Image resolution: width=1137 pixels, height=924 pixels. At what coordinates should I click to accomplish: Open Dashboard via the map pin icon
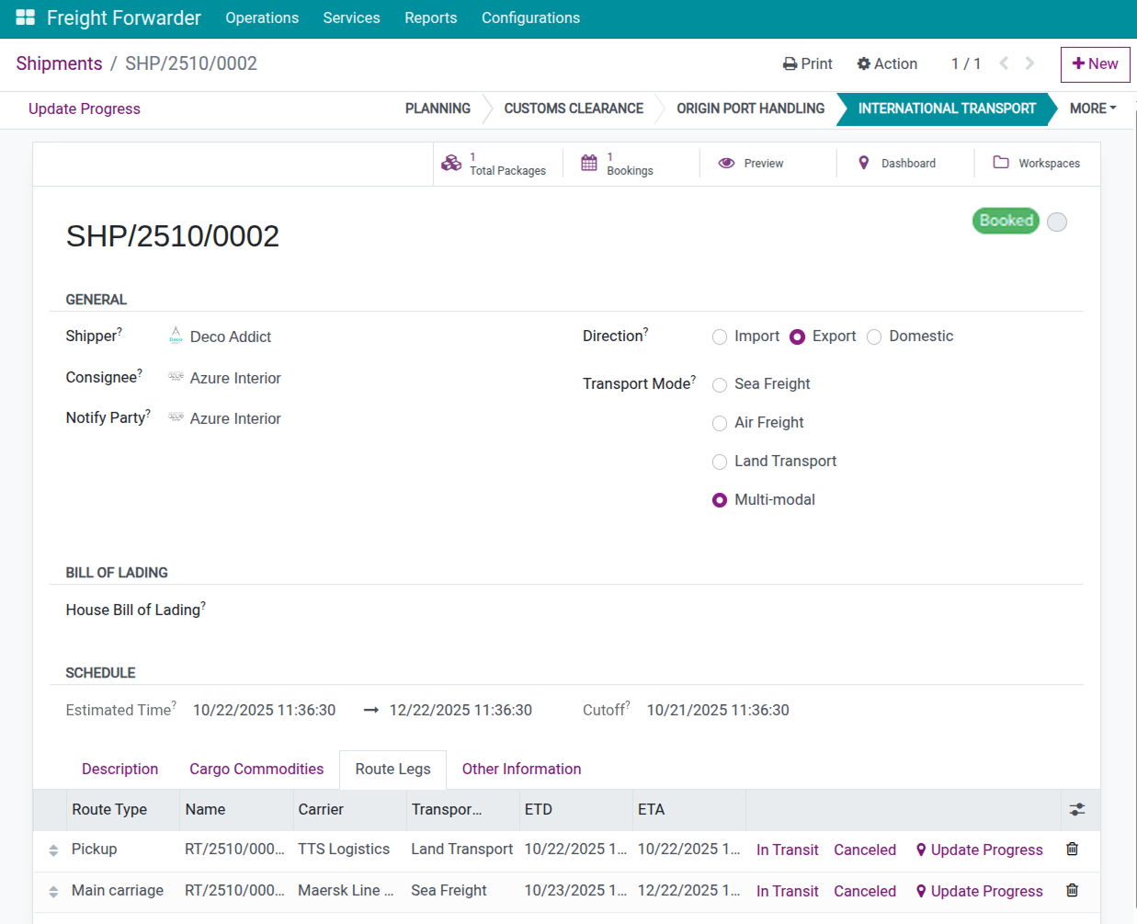pos(863,163)
